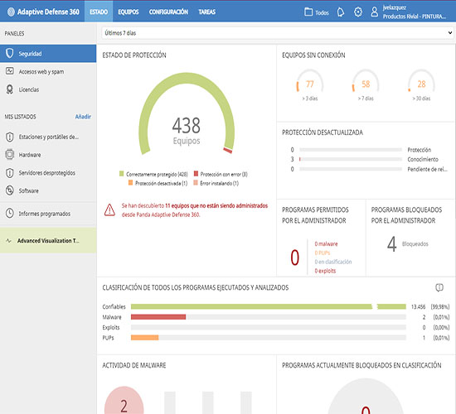Image resolution: width=456 pixels, height=414 pixels.
Task: Click the 13.456 Confiables count
Action: (418, 307)
